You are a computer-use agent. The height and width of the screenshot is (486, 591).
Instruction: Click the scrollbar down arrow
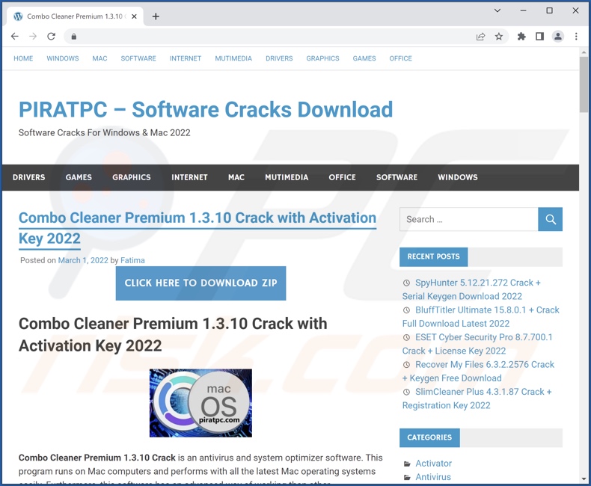pyautogui.click(x=584, y=479)
